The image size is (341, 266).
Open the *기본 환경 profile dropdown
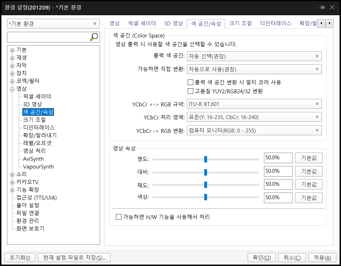click(53, 23)
